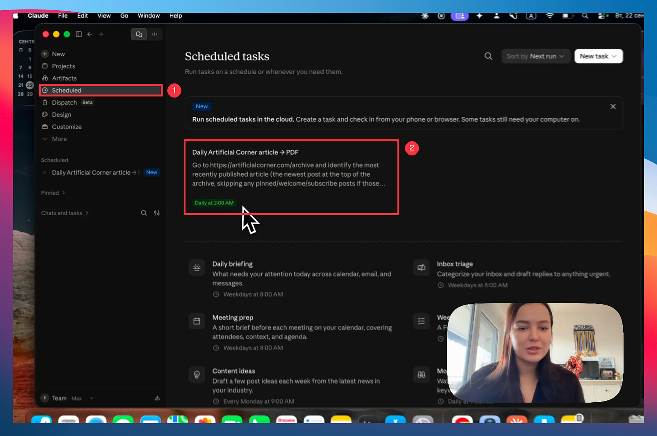The image size is (657, 436).
Task: Expand the More section in sidebar
Action: 55,139
